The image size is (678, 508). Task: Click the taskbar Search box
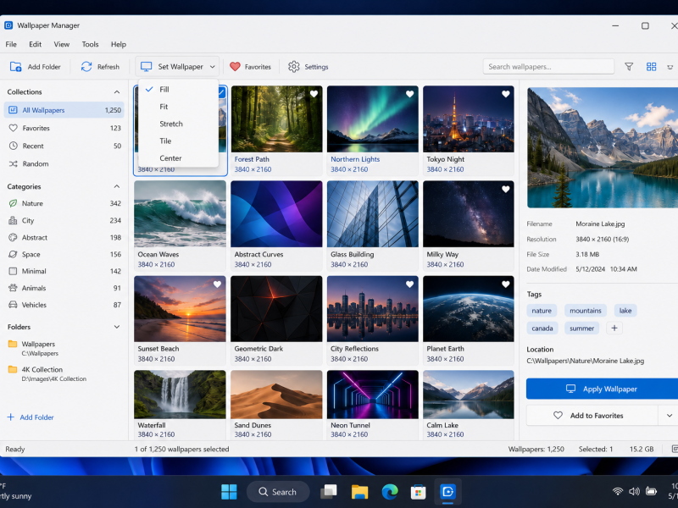tap(278, 492)
